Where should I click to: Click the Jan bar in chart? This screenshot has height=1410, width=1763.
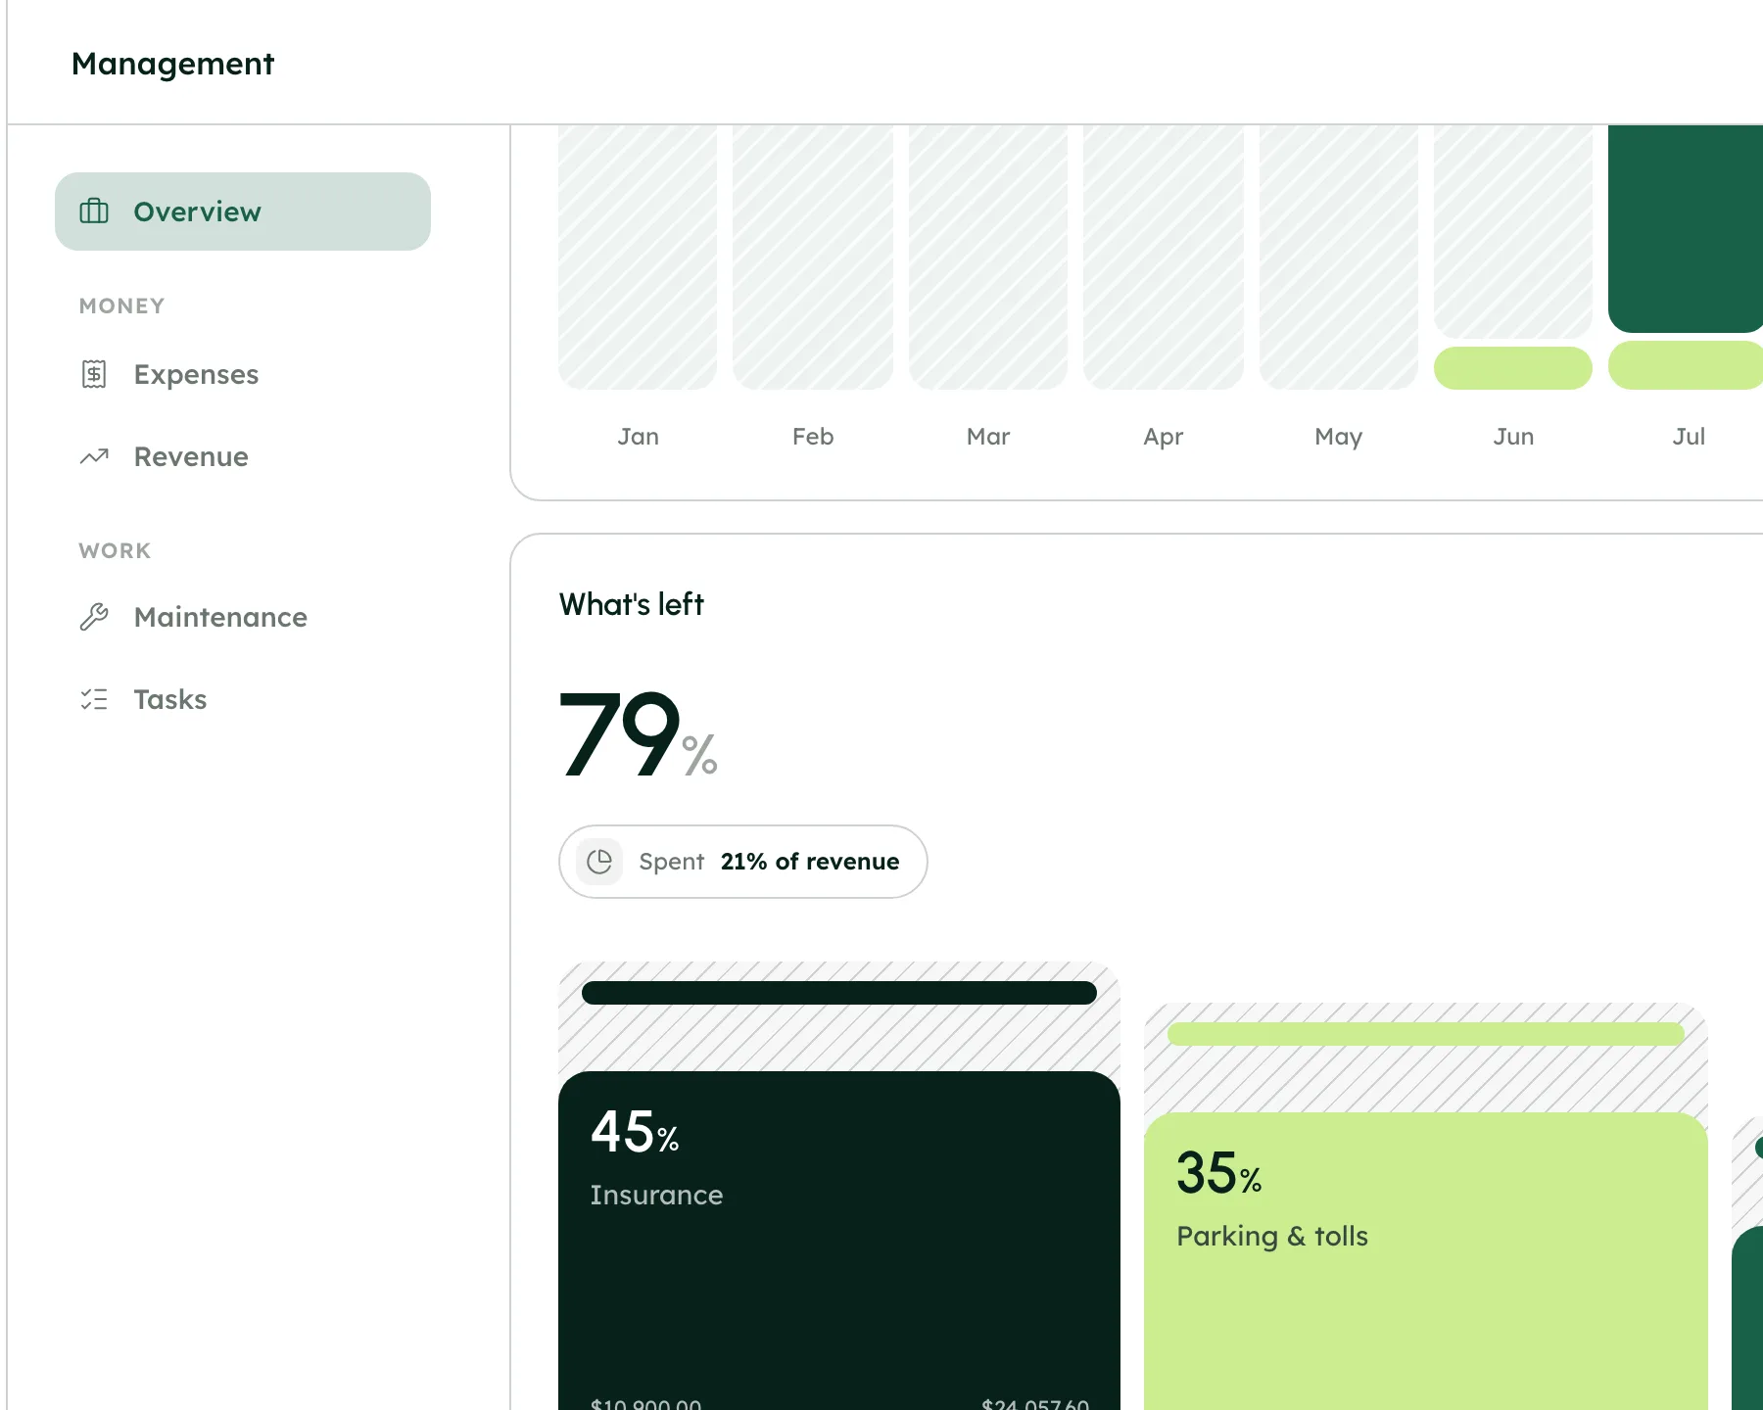click(638, 257)
